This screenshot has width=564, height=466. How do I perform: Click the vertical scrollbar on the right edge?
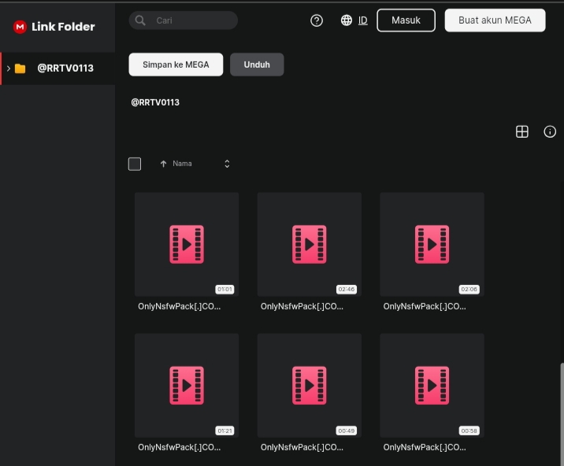562,415
